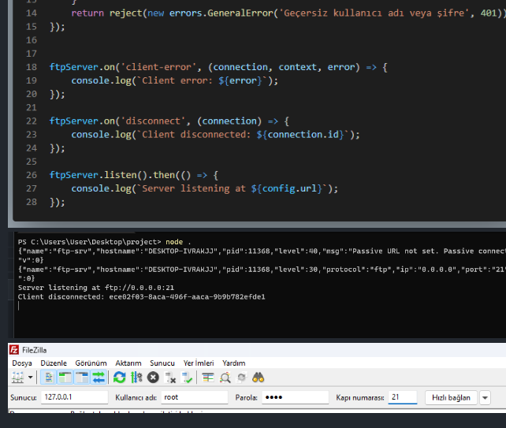Click code line 27 console.log Server listening
This screenshot has width=506, height=428.
pos(205,188)
